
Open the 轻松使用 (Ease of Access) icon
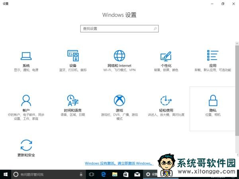pyautogui.click(x=166, y=101)
